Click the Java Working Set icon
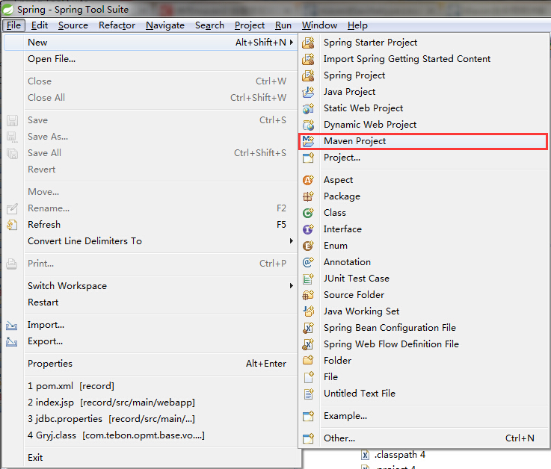The image size is (551, 469). (x=308, y=311)
